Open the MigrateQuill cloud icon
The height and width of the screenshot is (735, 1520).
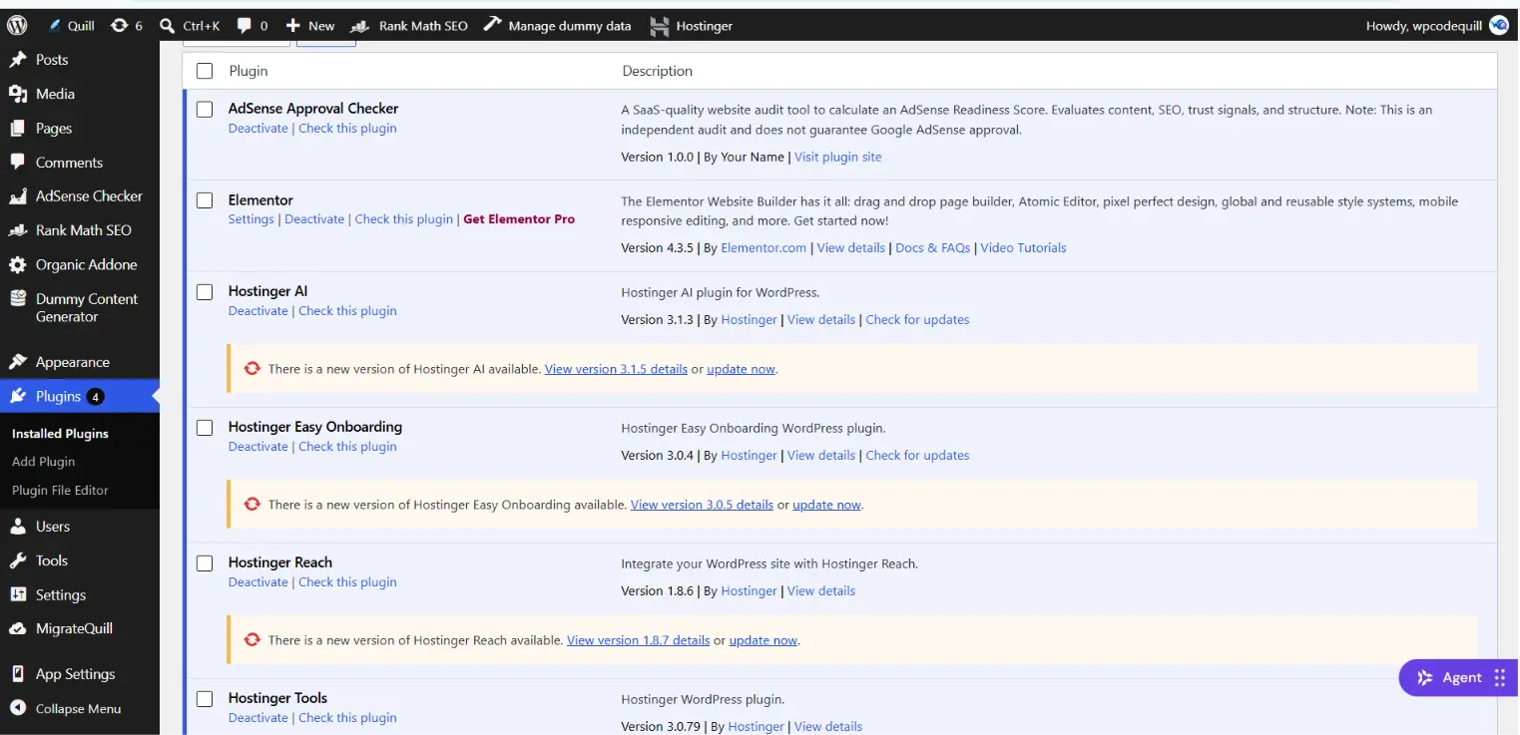tap(18, 629)
